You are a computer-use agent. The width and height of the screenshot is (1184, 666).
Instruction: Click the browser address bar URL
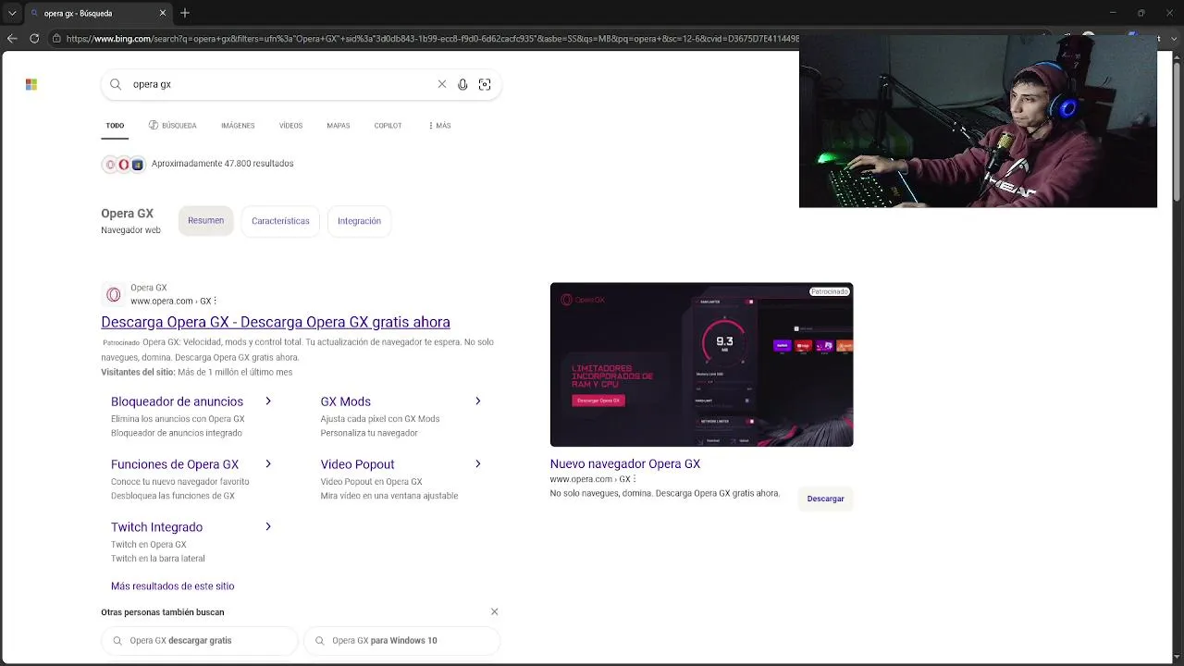coord(432,39)
